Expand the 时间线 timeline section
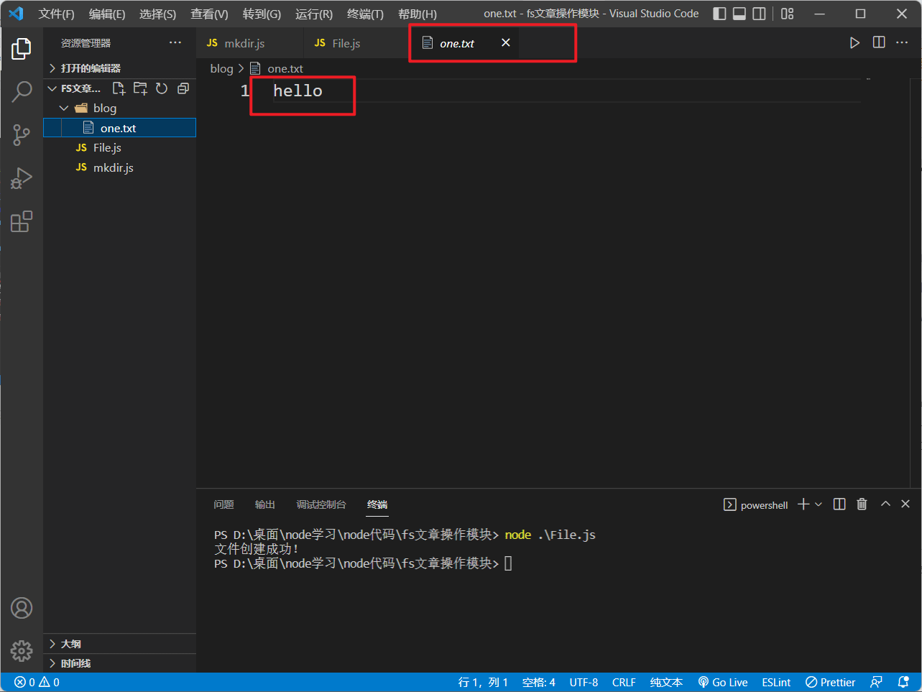Image resolution: width=922 pixels, height=692 pixels. click(x=120, y=663)
